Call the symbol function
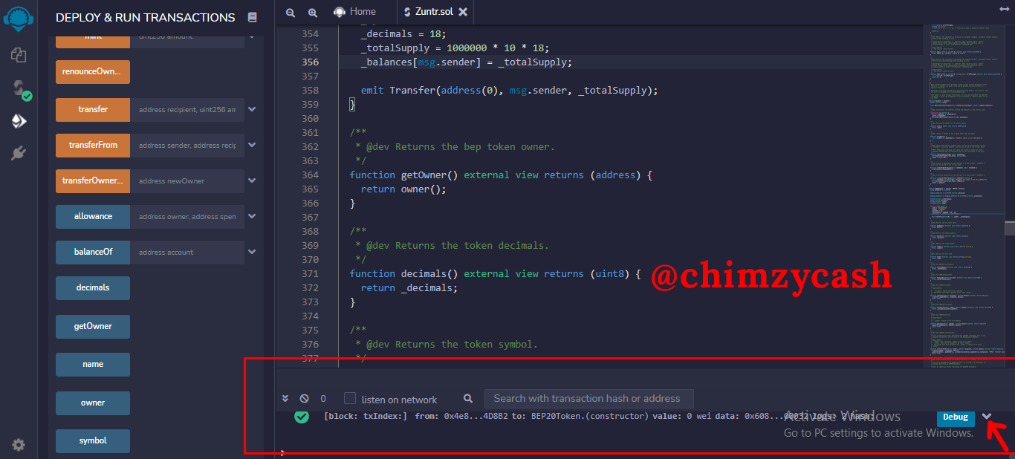The image size is (1015, 459). [x=93, y=440]
